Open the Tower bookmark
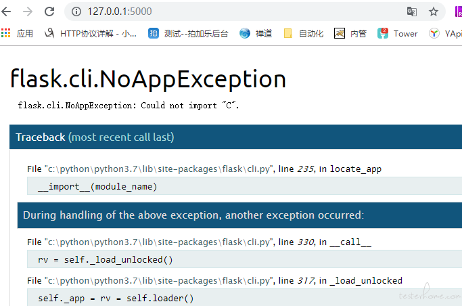Screen dimensions: 462x306 click(398, 33)
